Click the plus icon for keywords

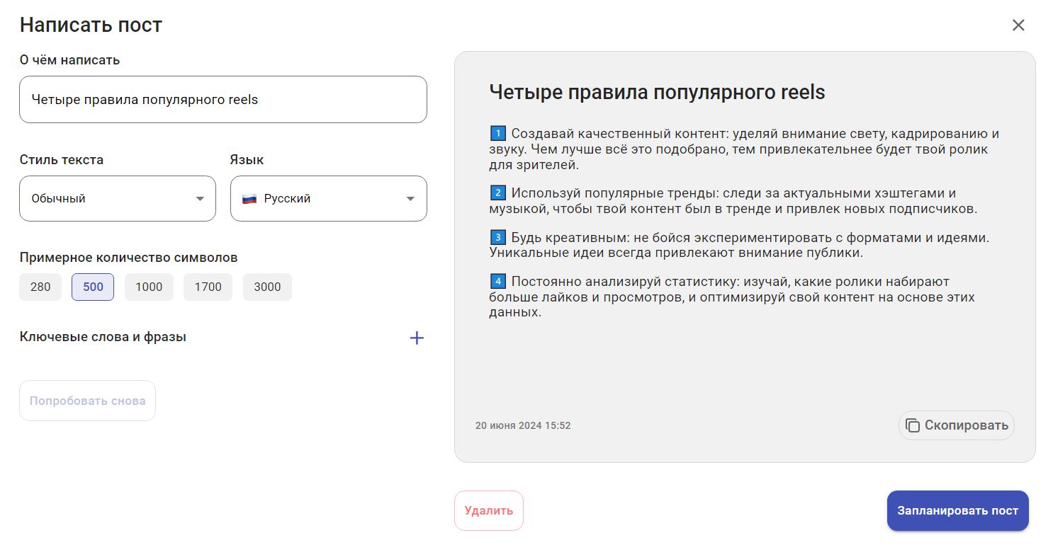pos(417,338)
